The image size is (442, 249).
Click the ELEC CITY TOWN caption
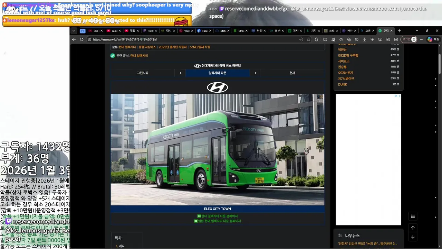[218, 209]
